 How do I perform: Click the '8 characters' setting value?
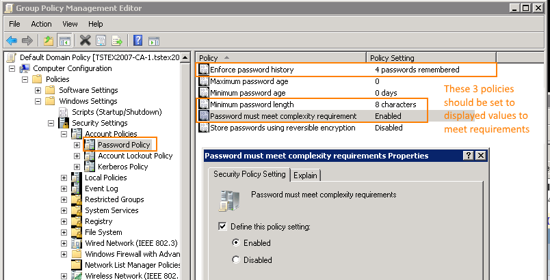(x=395, y=104)
